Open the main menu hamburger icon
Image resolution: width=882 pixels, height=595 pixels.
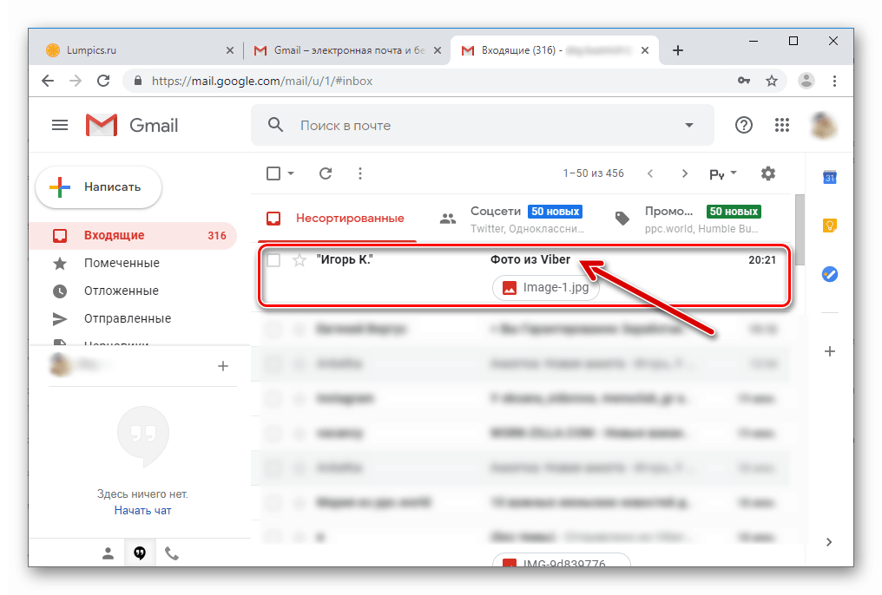60,125
